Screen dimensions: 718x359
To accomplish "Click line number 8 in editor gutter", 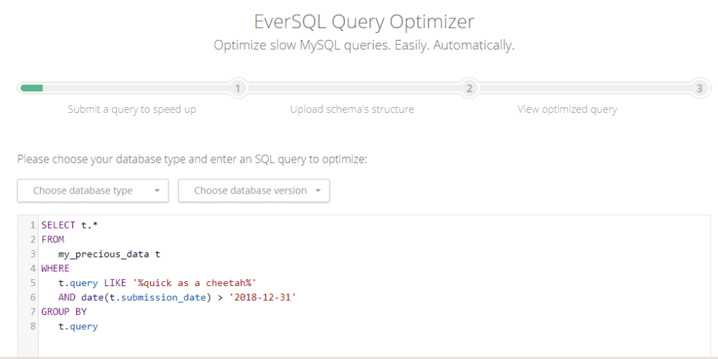I will click(x=32, y=327).
